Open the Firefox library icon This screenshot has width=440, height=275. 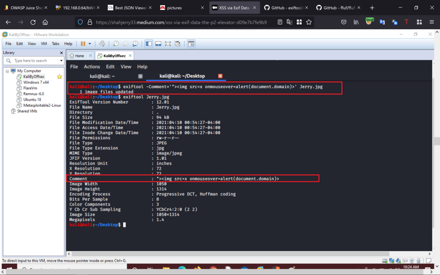pyautogui.click(x=356, y=22)
